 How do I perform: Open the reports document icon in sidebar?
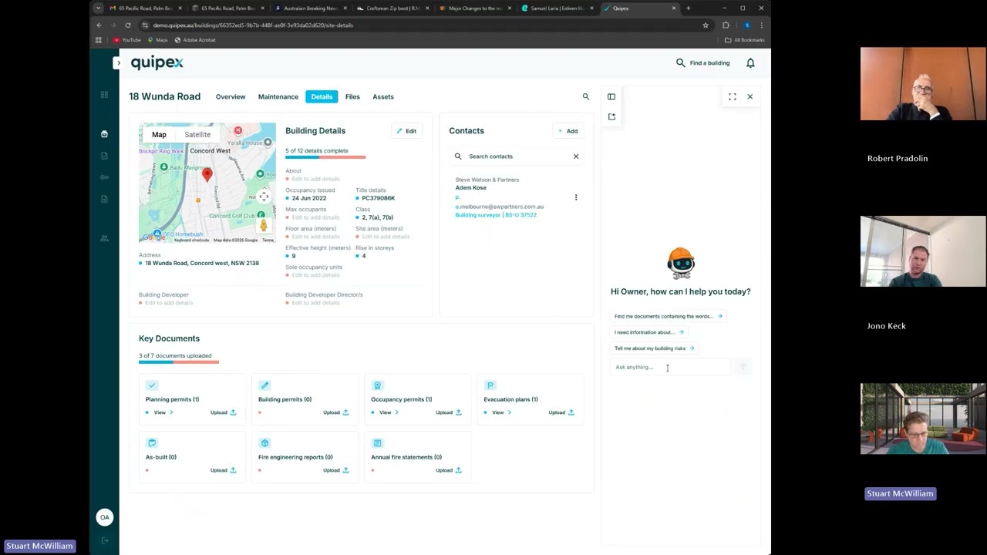point(104,199)
